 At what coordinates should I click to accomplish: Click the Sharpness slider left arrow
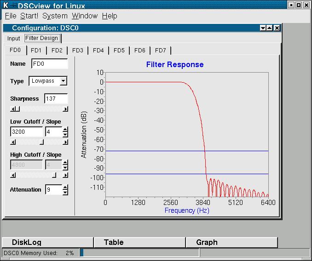click(12, 109)
